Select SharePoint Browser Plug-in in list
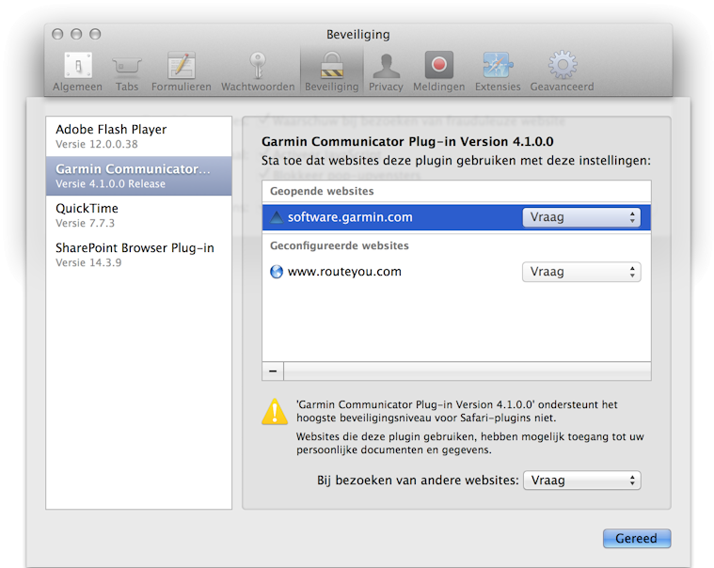 pos(139,255)
